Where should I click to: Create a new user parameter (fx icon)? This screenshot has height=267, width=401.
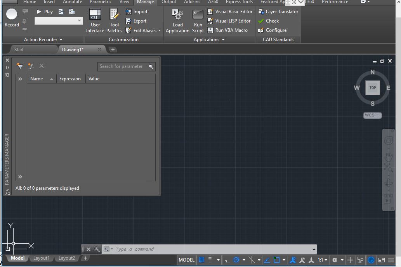pyautogui.click(x=31, y=66)
